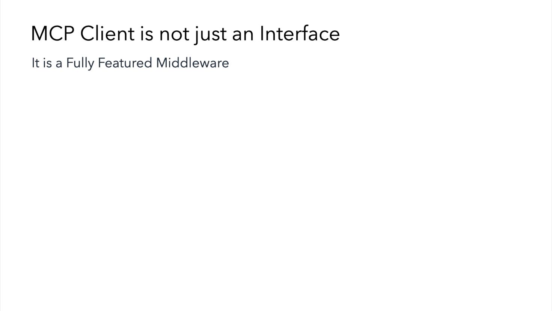Click the letter "a" in the subtitle
This screenshot has width=552, height=311.
[x=59, y=64]
